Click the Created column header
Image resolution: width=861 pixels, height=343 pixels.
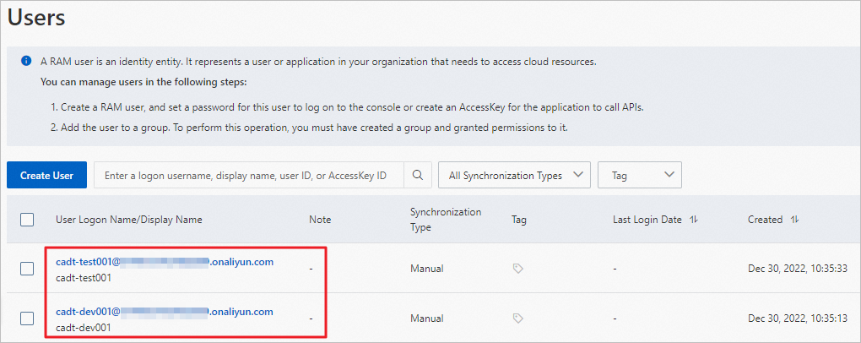tap(765, 220)
